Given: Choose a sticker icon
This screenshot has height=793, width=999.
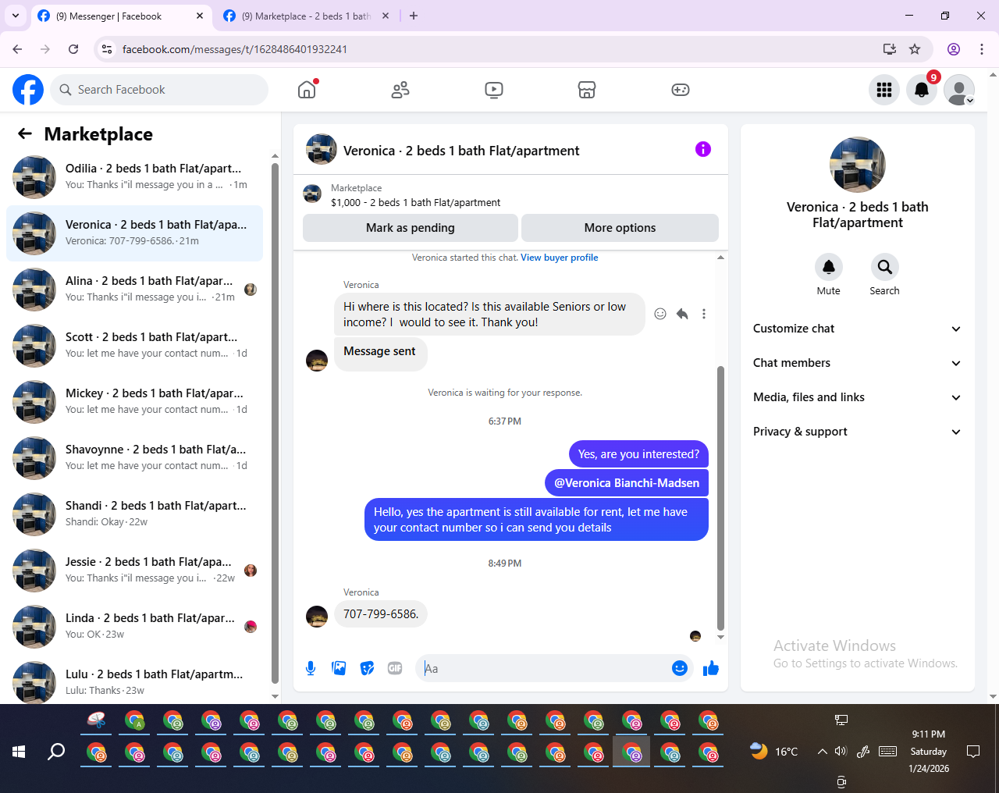Looking at the screenshot, I should pos(367,668).
